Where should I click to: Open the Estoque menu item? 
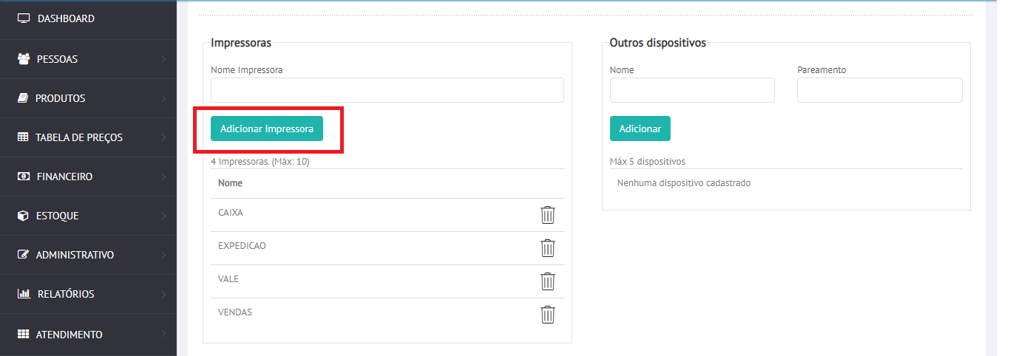[x=58, y=216]
